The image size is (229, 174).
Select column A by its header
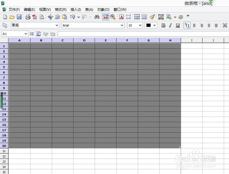19,40
